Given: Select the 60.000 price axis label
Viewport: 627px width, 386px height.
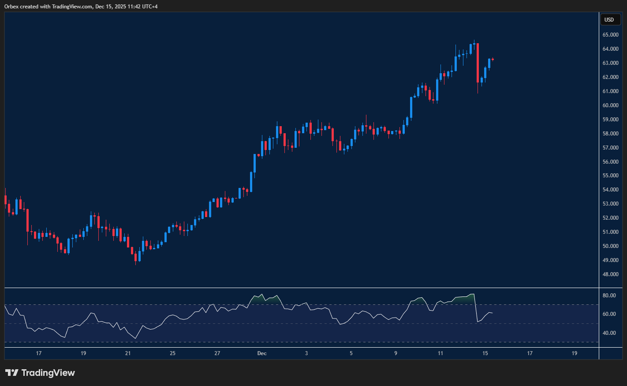Looking at the screenshot, I should pyautogui.click(x=610, y=105).
